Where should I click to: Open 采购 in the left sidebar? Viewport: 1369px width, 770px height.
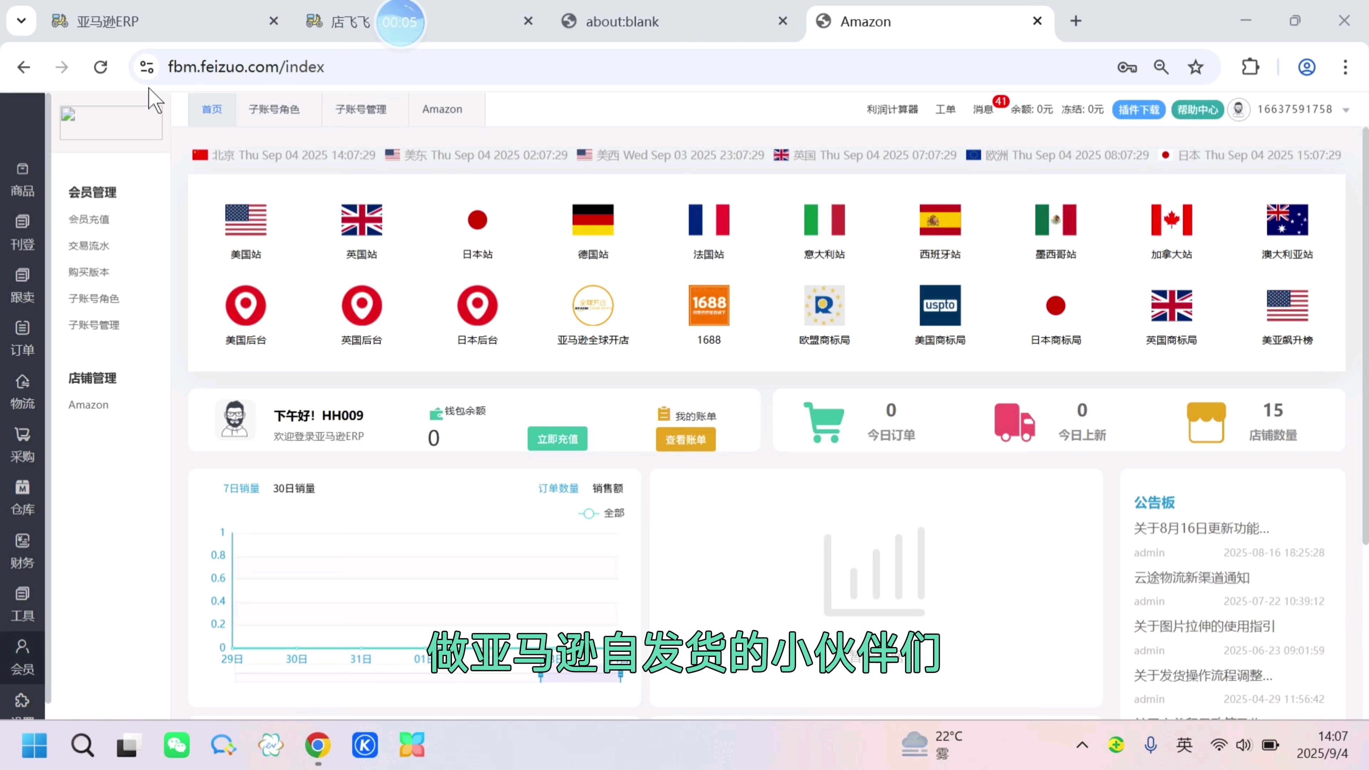pos(22,445)
